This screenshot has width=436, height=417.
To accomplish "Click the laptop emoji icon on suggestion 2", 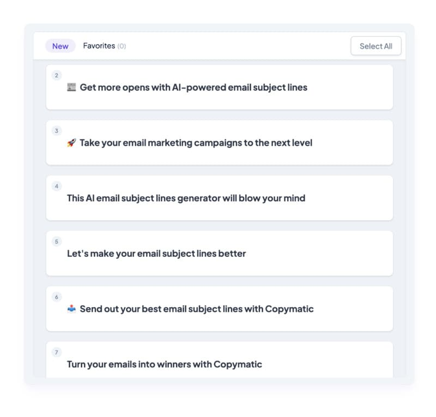I will tap(73, 87).
